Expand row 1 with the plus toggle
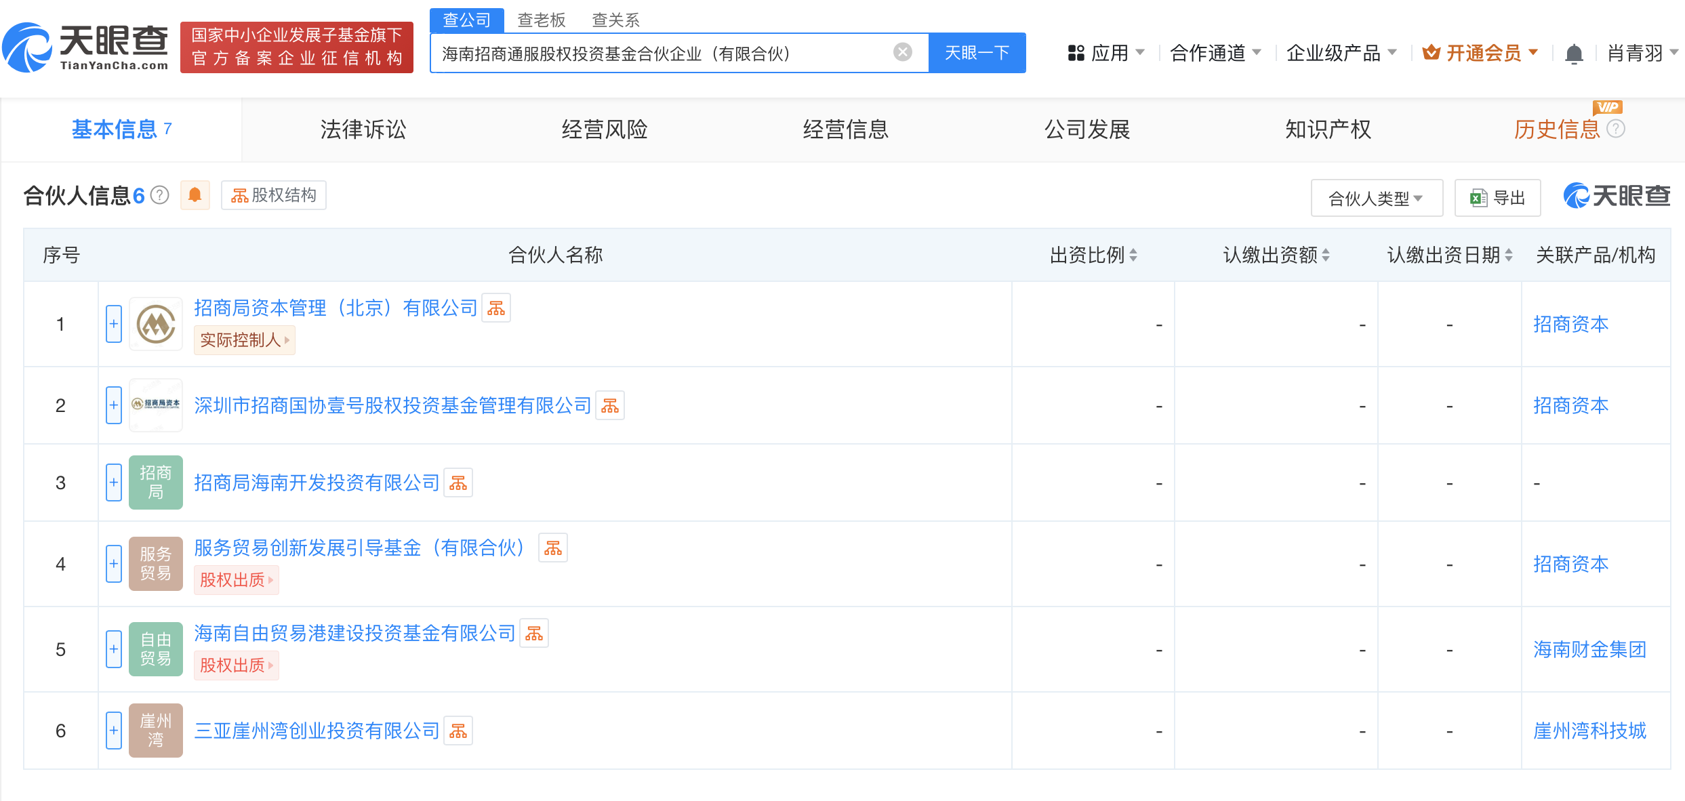1685x801 pixels. pos(114,324)
